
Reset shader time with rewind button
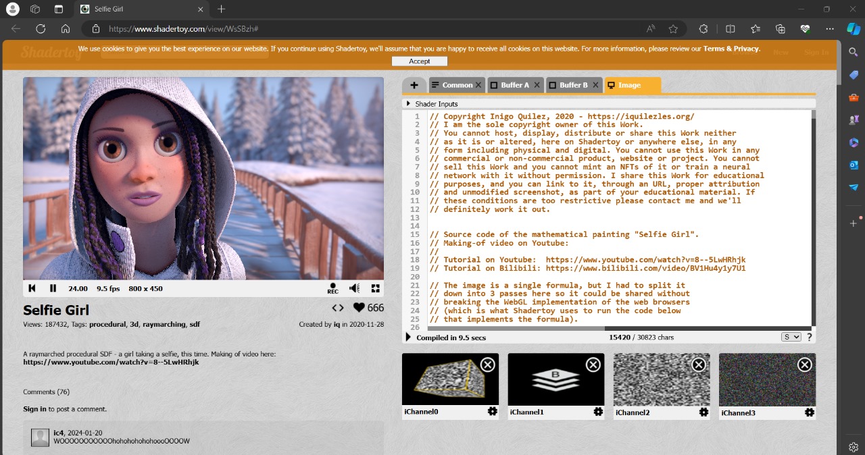tap(32, 288)
